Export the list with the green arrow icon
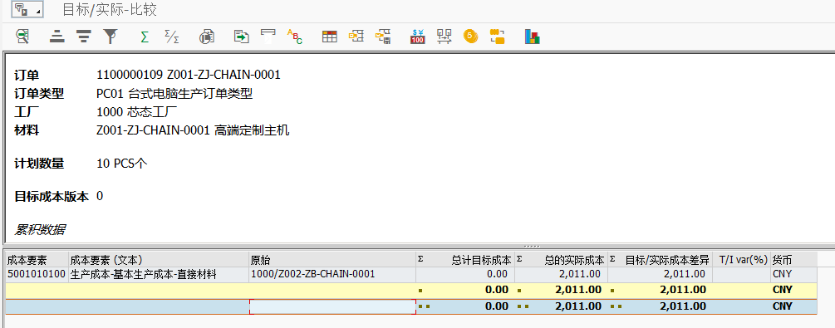 point(242,37)
